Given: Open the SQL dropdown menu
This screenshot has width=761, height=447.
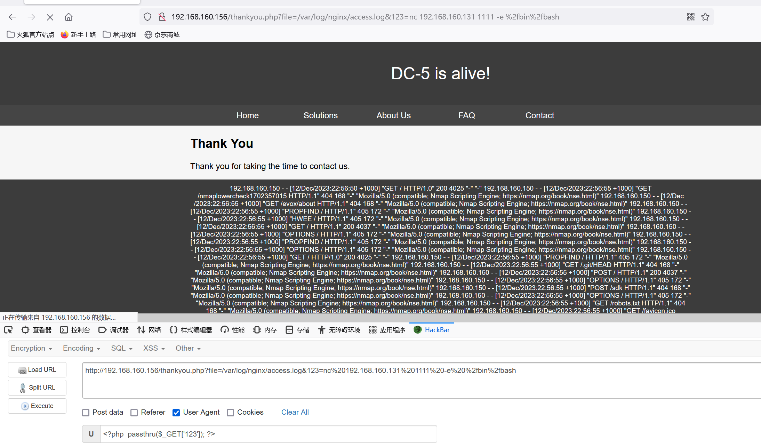Looking at the screenshot, I should 122,348.
